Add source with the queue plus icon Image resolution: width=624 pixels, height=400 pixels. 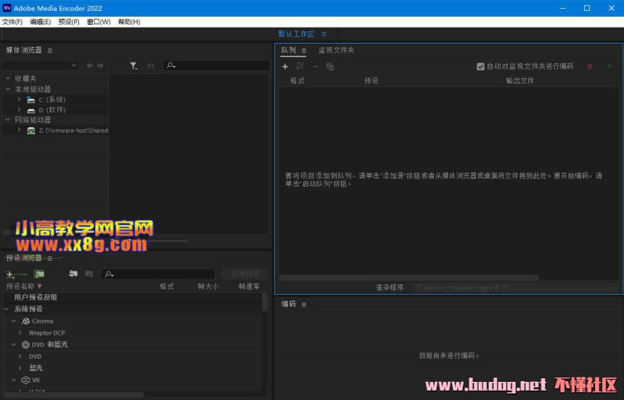(x=285, y=67)
